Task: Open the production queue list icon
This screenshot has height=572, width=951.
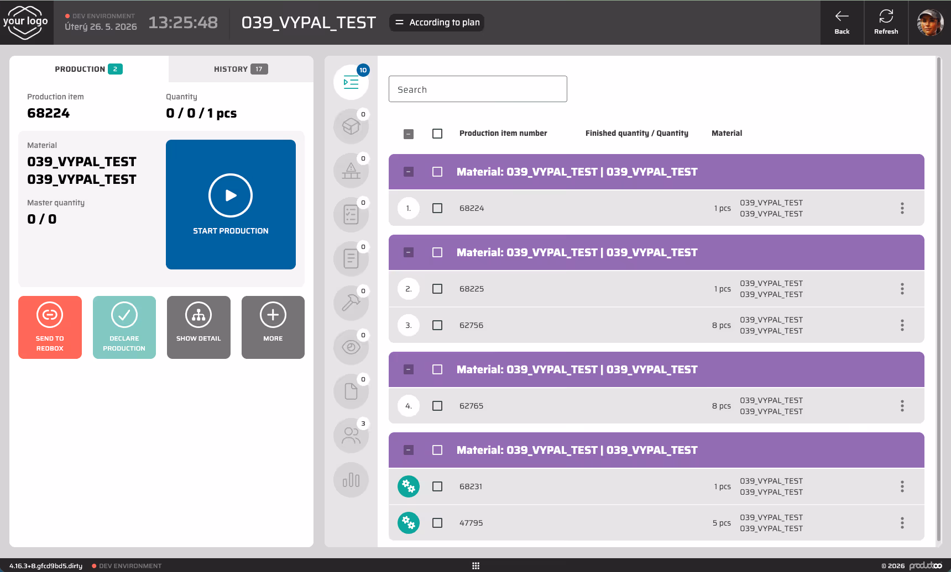Action: [x=351, y=83]
